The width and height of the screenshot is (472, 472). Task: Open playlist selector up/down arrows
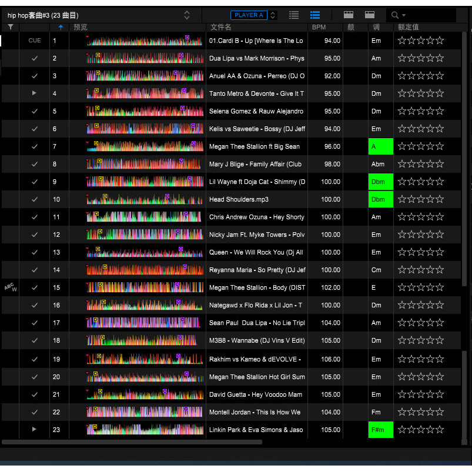tap(187, 15)
